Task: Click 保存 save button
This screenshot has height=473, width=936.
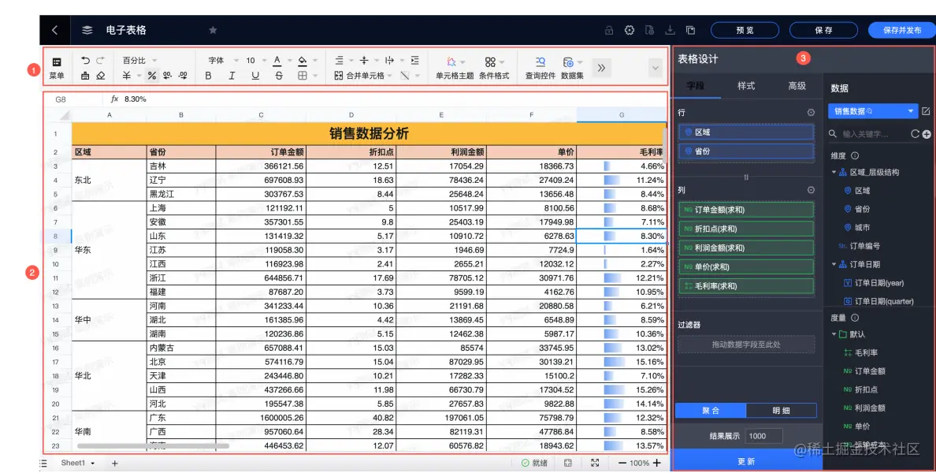Action: click(x=824, y=31)
